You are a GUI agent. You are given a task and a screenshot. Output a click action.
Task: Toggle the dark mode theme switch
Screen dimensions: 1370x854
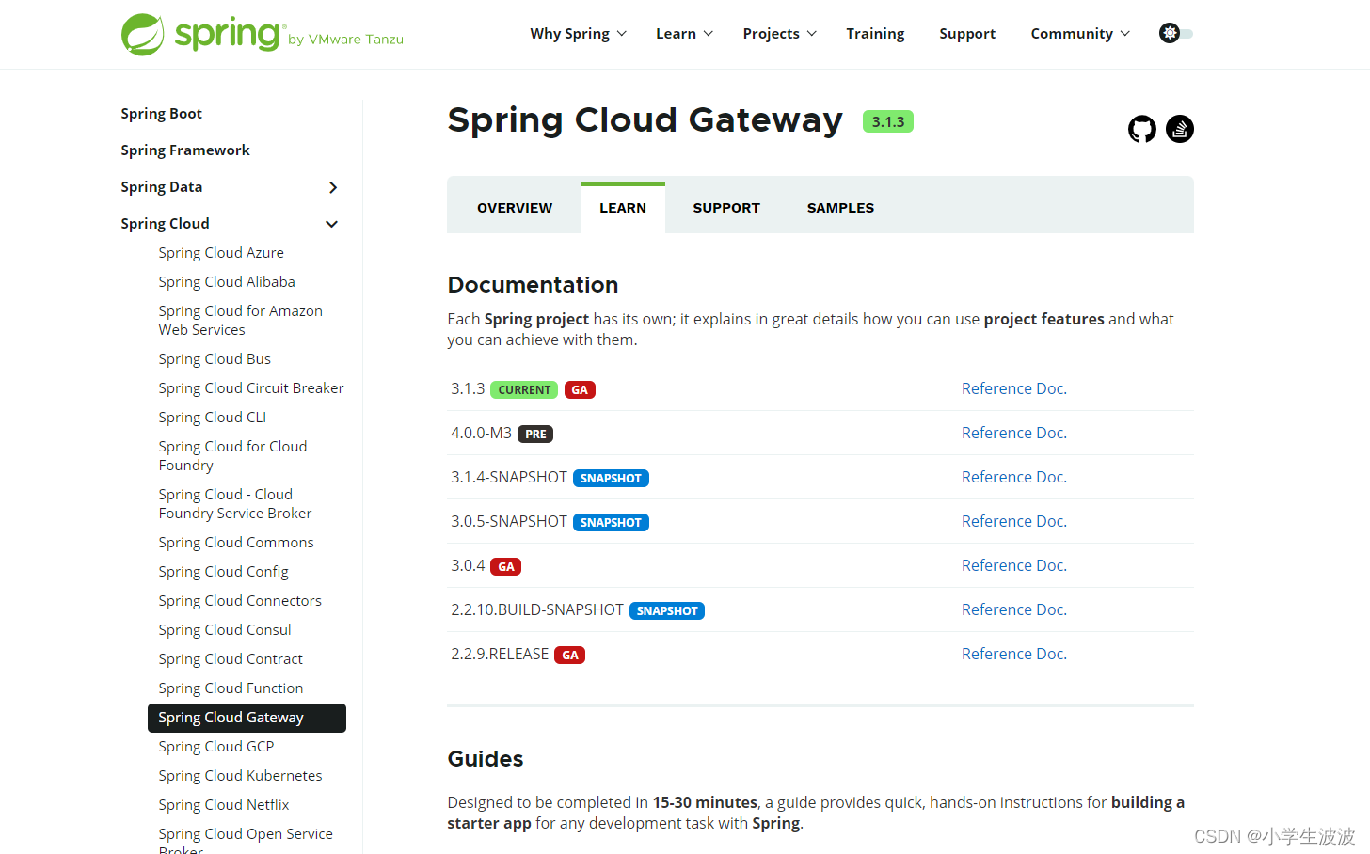pos(1176,33)
